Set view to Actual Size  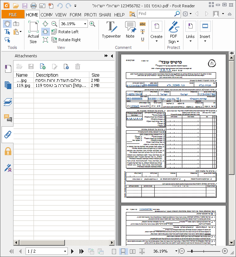34,32
